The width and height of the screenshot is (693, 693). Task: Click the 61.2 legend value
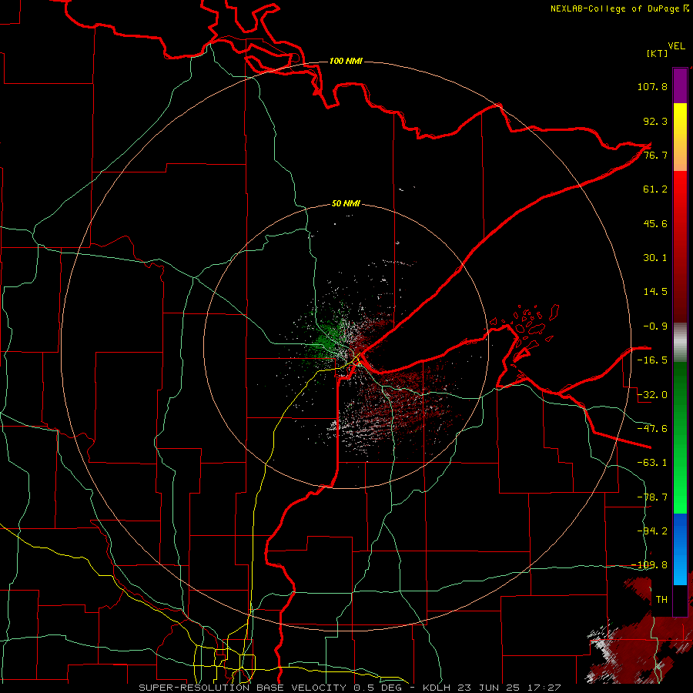pyautogui.click(x=655, y=189)
